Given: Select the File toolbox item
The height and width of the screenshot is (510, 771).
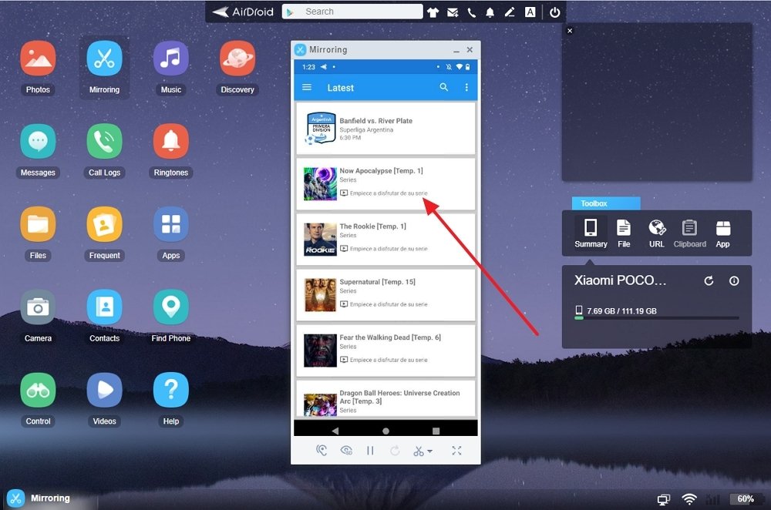Looking at the screenshot, I should [x=624, y=233].
